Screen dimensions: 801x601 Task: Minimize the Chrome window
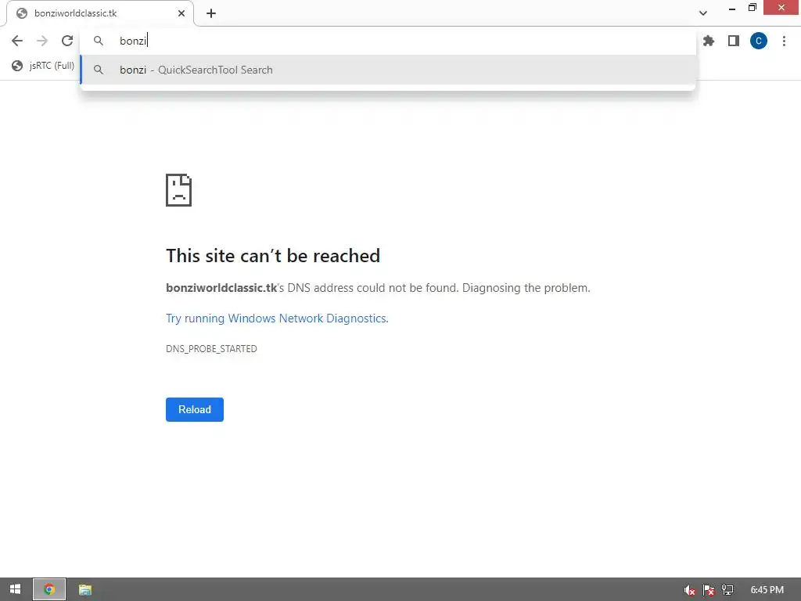(x=732, y=8)
